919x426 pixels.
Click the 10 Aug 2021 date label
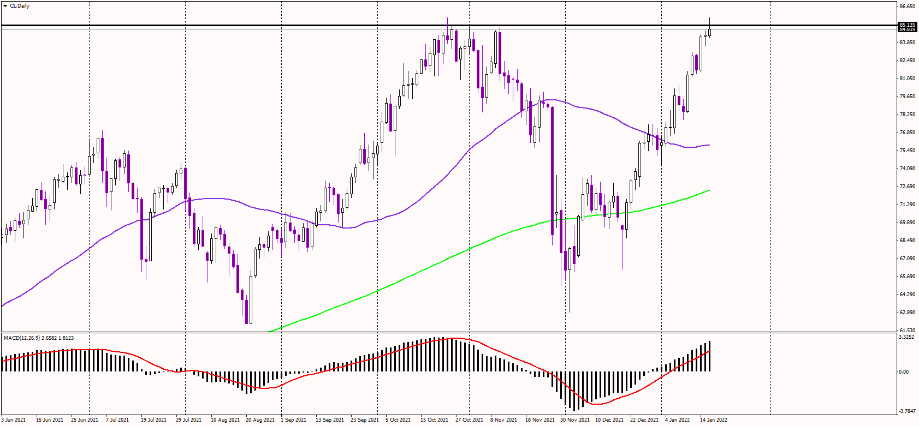(225, 420)
